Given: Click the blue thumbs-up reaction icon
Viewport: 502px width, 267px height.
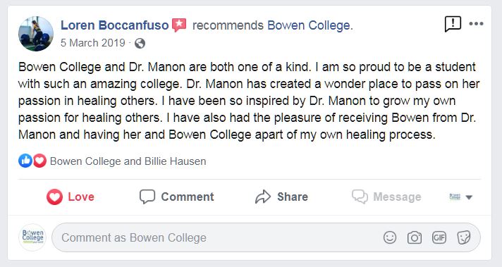Looking at the screenshot, I should (25, 161).
